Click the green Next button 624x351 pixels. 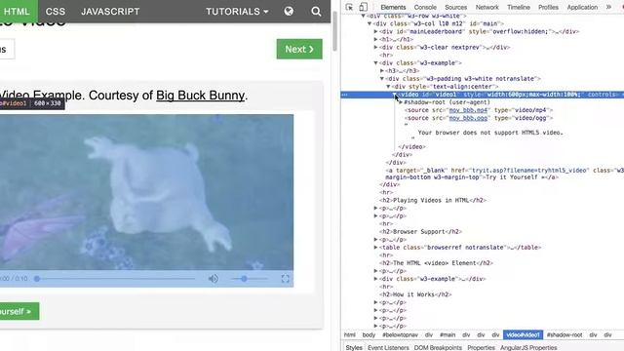pos(299,49)
